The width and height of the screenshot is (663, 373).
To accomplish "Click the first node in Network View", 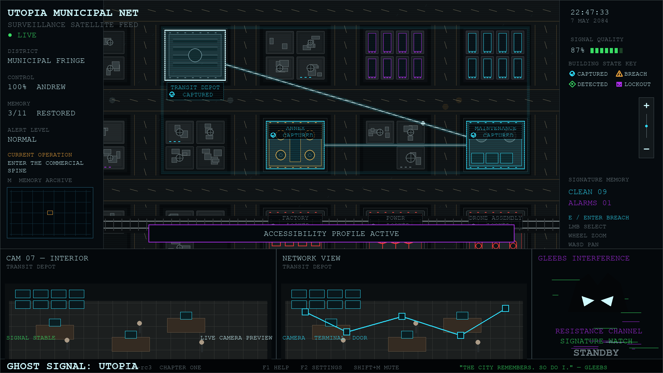I will 305,312.
